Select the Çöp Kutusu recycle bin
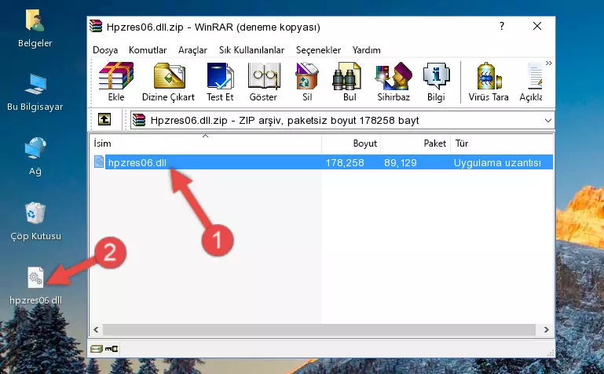 [35, 221]
